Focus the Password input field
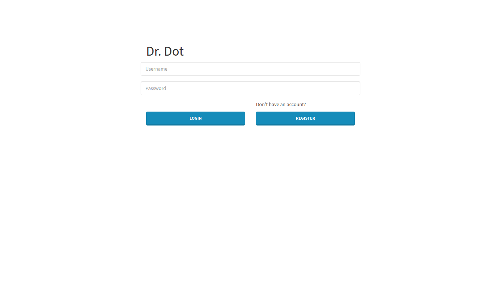Viewport: 501px width, 281px height. (250, 88)
